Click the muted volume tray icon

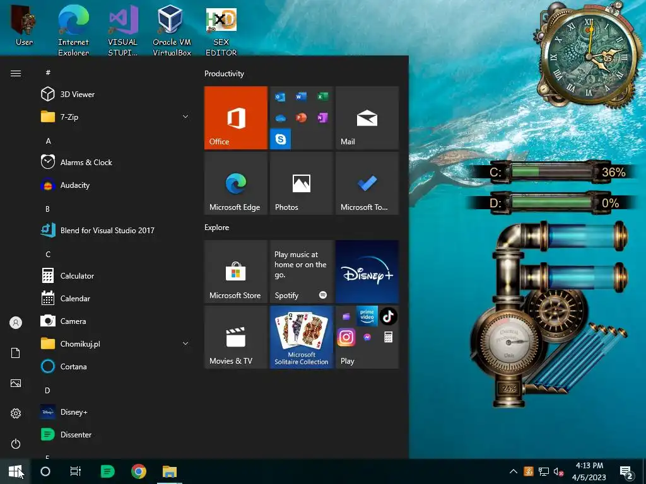(x=558, y=471)
